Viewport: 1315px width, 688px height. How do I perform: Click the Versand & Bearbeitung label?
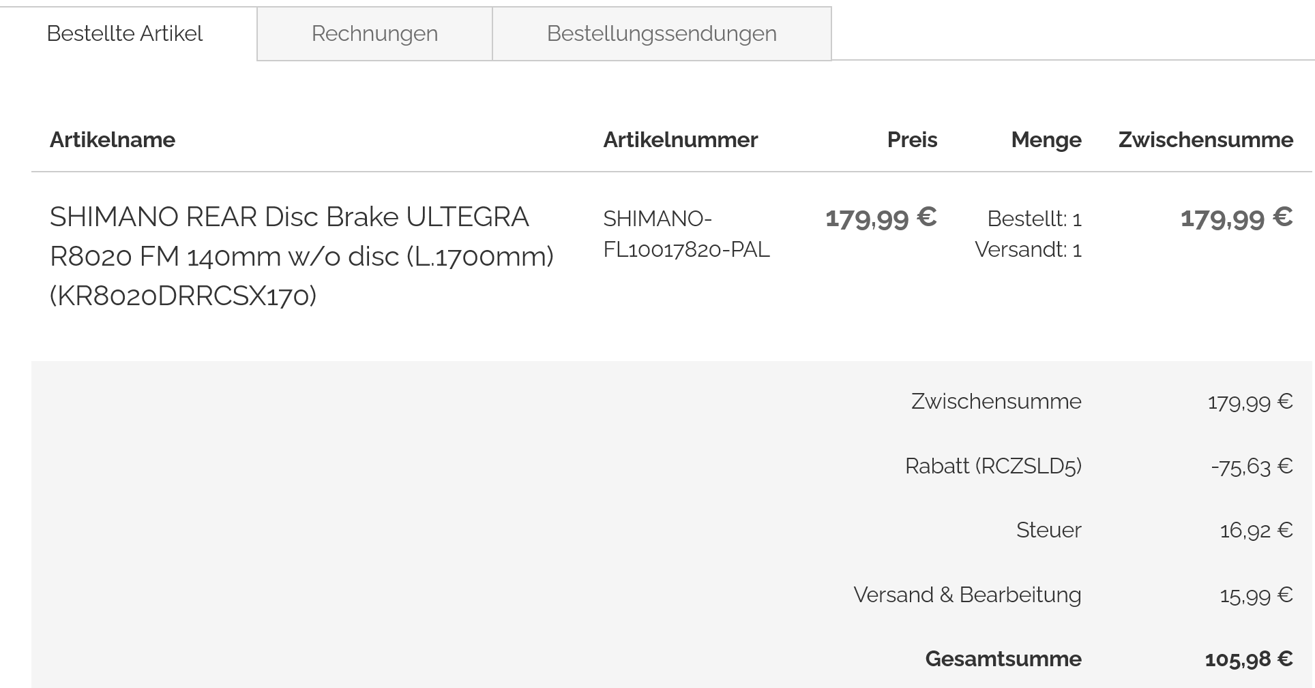(x=967, y=595)
